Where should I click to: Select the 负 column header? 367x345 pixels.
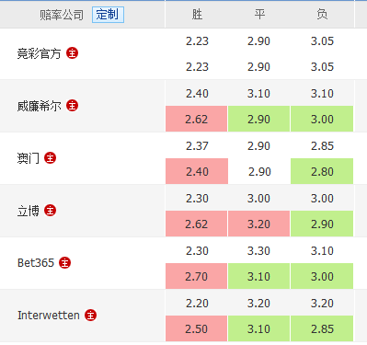tap(322, 14)
